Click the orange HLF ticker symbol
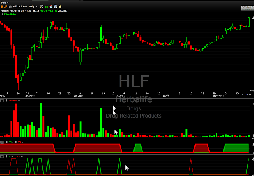The width and height of the screenshot is (254, 176). point(4,6)
